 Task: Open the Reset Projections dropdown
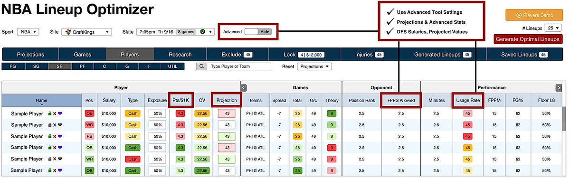click(x=314, y=66)
